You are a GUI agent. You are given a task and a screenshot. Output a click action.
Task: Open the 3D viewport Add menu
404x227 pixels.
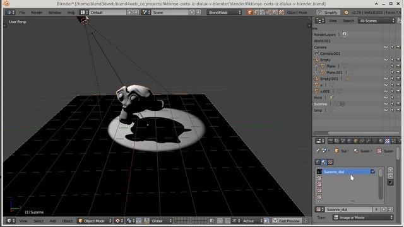click(x=53, y=221)
